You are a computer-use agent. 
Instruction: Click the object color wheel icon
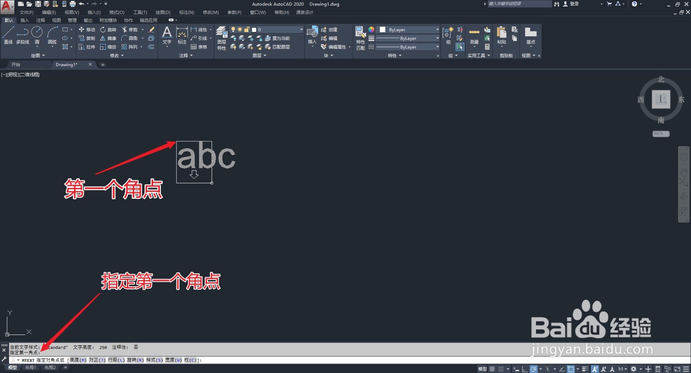click(x=371, y=29)
